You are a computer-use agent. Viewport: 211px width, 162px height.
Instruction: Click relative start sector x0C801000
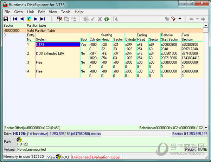point(169,53)
